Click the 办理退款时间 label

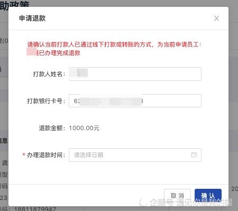tap(46, 155)
